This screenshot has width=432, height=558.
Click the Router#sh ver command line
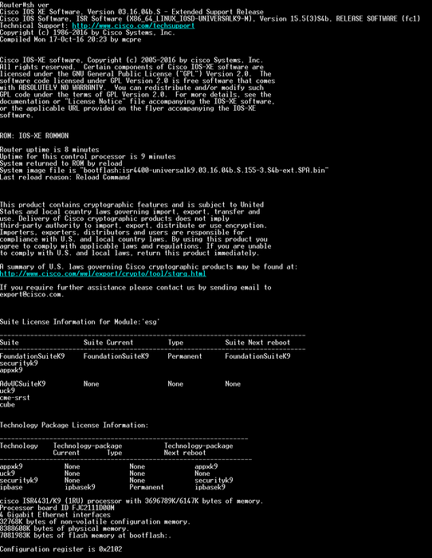pyautogui.click(x=25, y=5)
